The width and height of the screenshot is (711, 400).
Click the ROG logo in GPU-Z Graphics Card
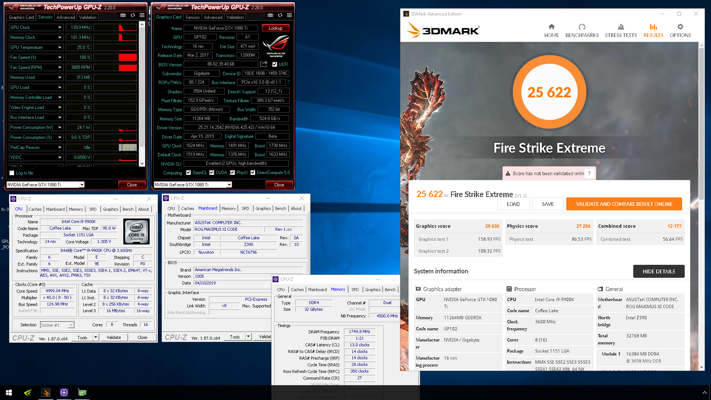[x=276, y=46]
